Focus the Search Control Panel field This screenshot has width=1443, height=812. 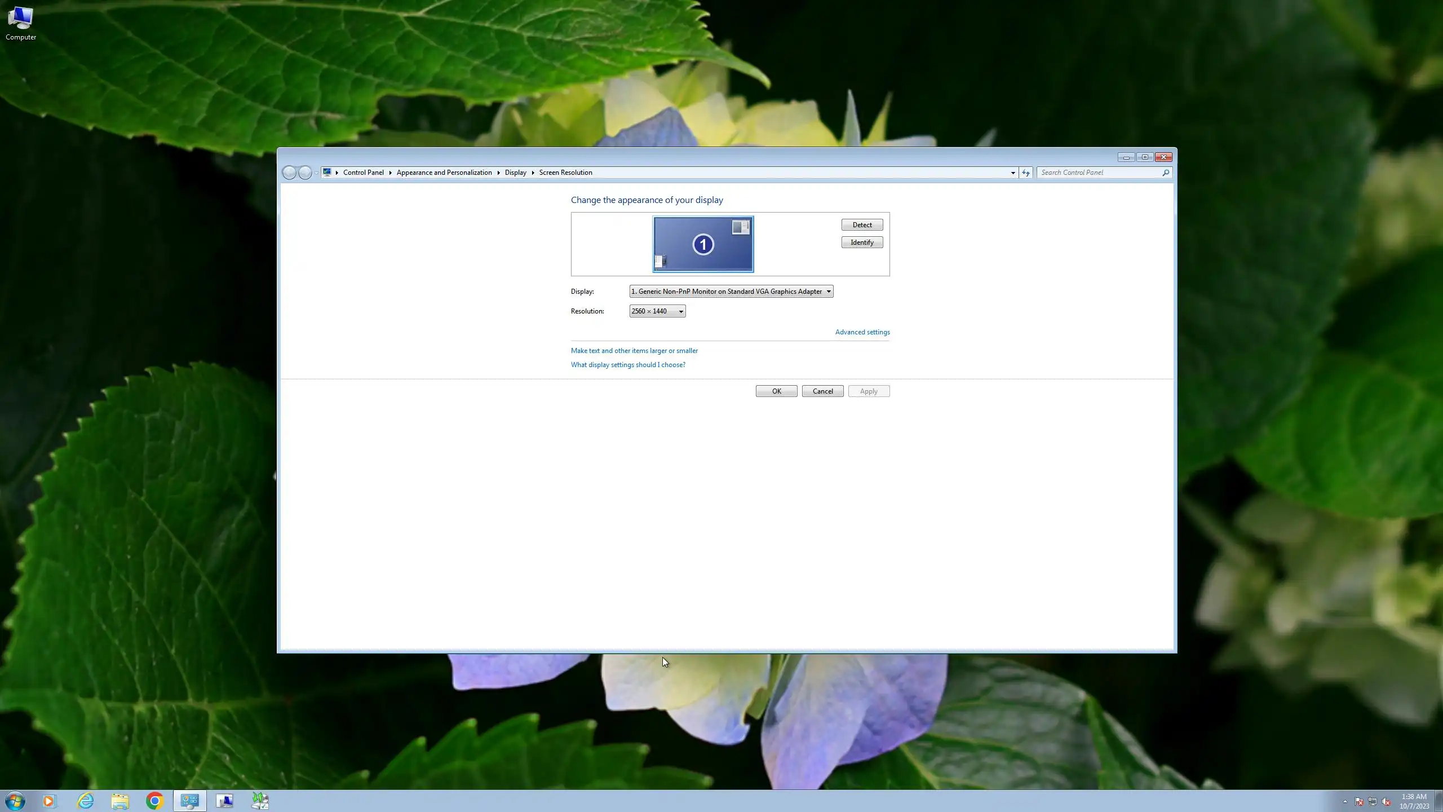1099,173
